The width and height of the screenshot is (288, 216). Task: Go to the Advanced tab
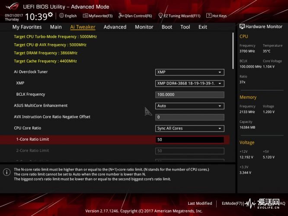click(115, 27)
